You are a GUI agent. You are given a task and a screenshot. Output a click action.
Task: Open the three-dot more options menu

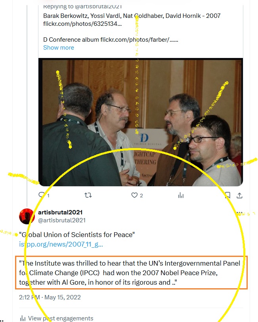point(239,213)
